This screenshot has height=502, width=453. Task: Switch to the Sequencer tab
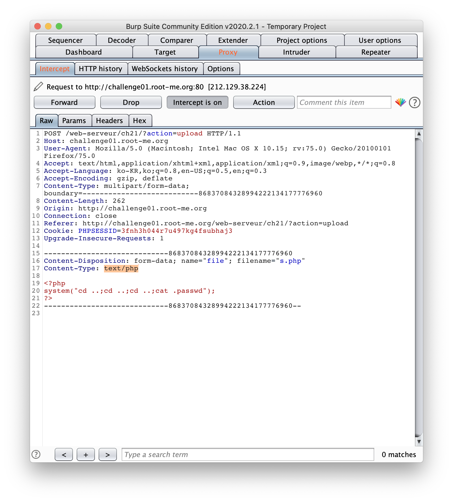pos(65,40)
